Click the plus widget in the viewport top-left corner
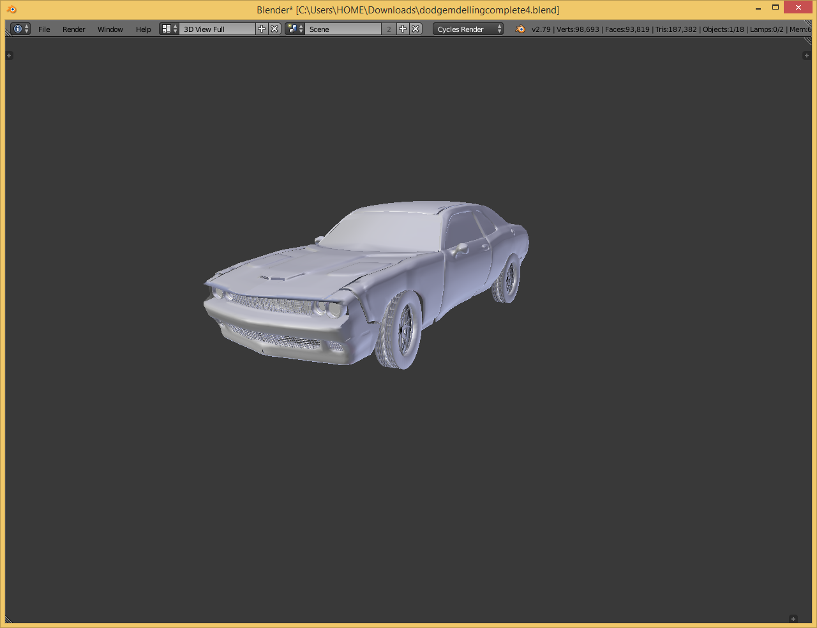Image resolution: width=817 pixels, height=628 pixels. [x=9, y=56]
